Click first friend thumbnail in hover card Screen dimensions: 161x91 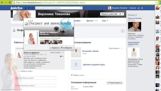pyautogui.click(x=42, y=42)
